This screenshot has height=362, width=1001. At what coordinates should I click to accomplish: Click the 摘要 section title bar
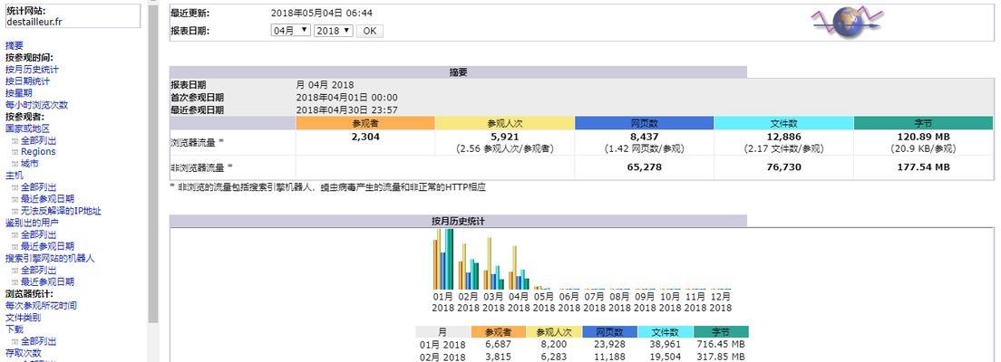459,72
